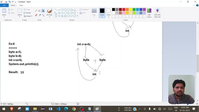The width and height of the screenshot is (199, 112).
Task: Collapse the ribbon with the chevron
Action: point(194,5)
